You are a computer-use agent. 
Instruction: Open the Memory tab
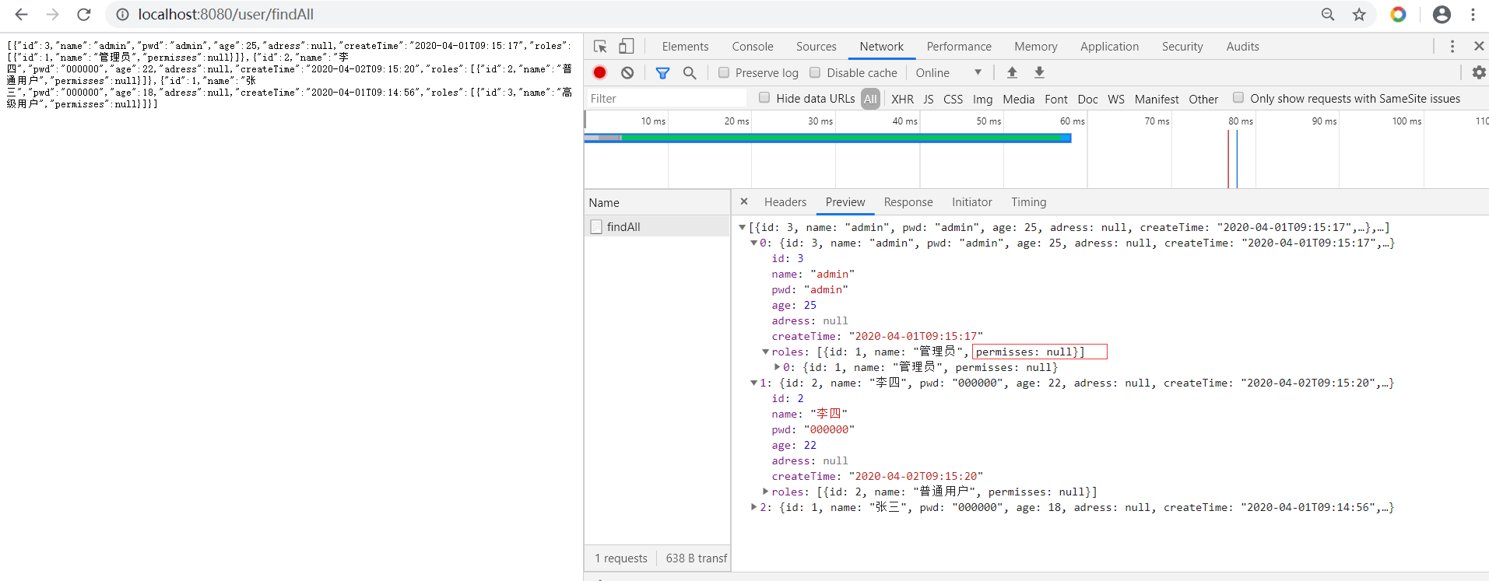pyautogui.click(x=1036, y=47)
